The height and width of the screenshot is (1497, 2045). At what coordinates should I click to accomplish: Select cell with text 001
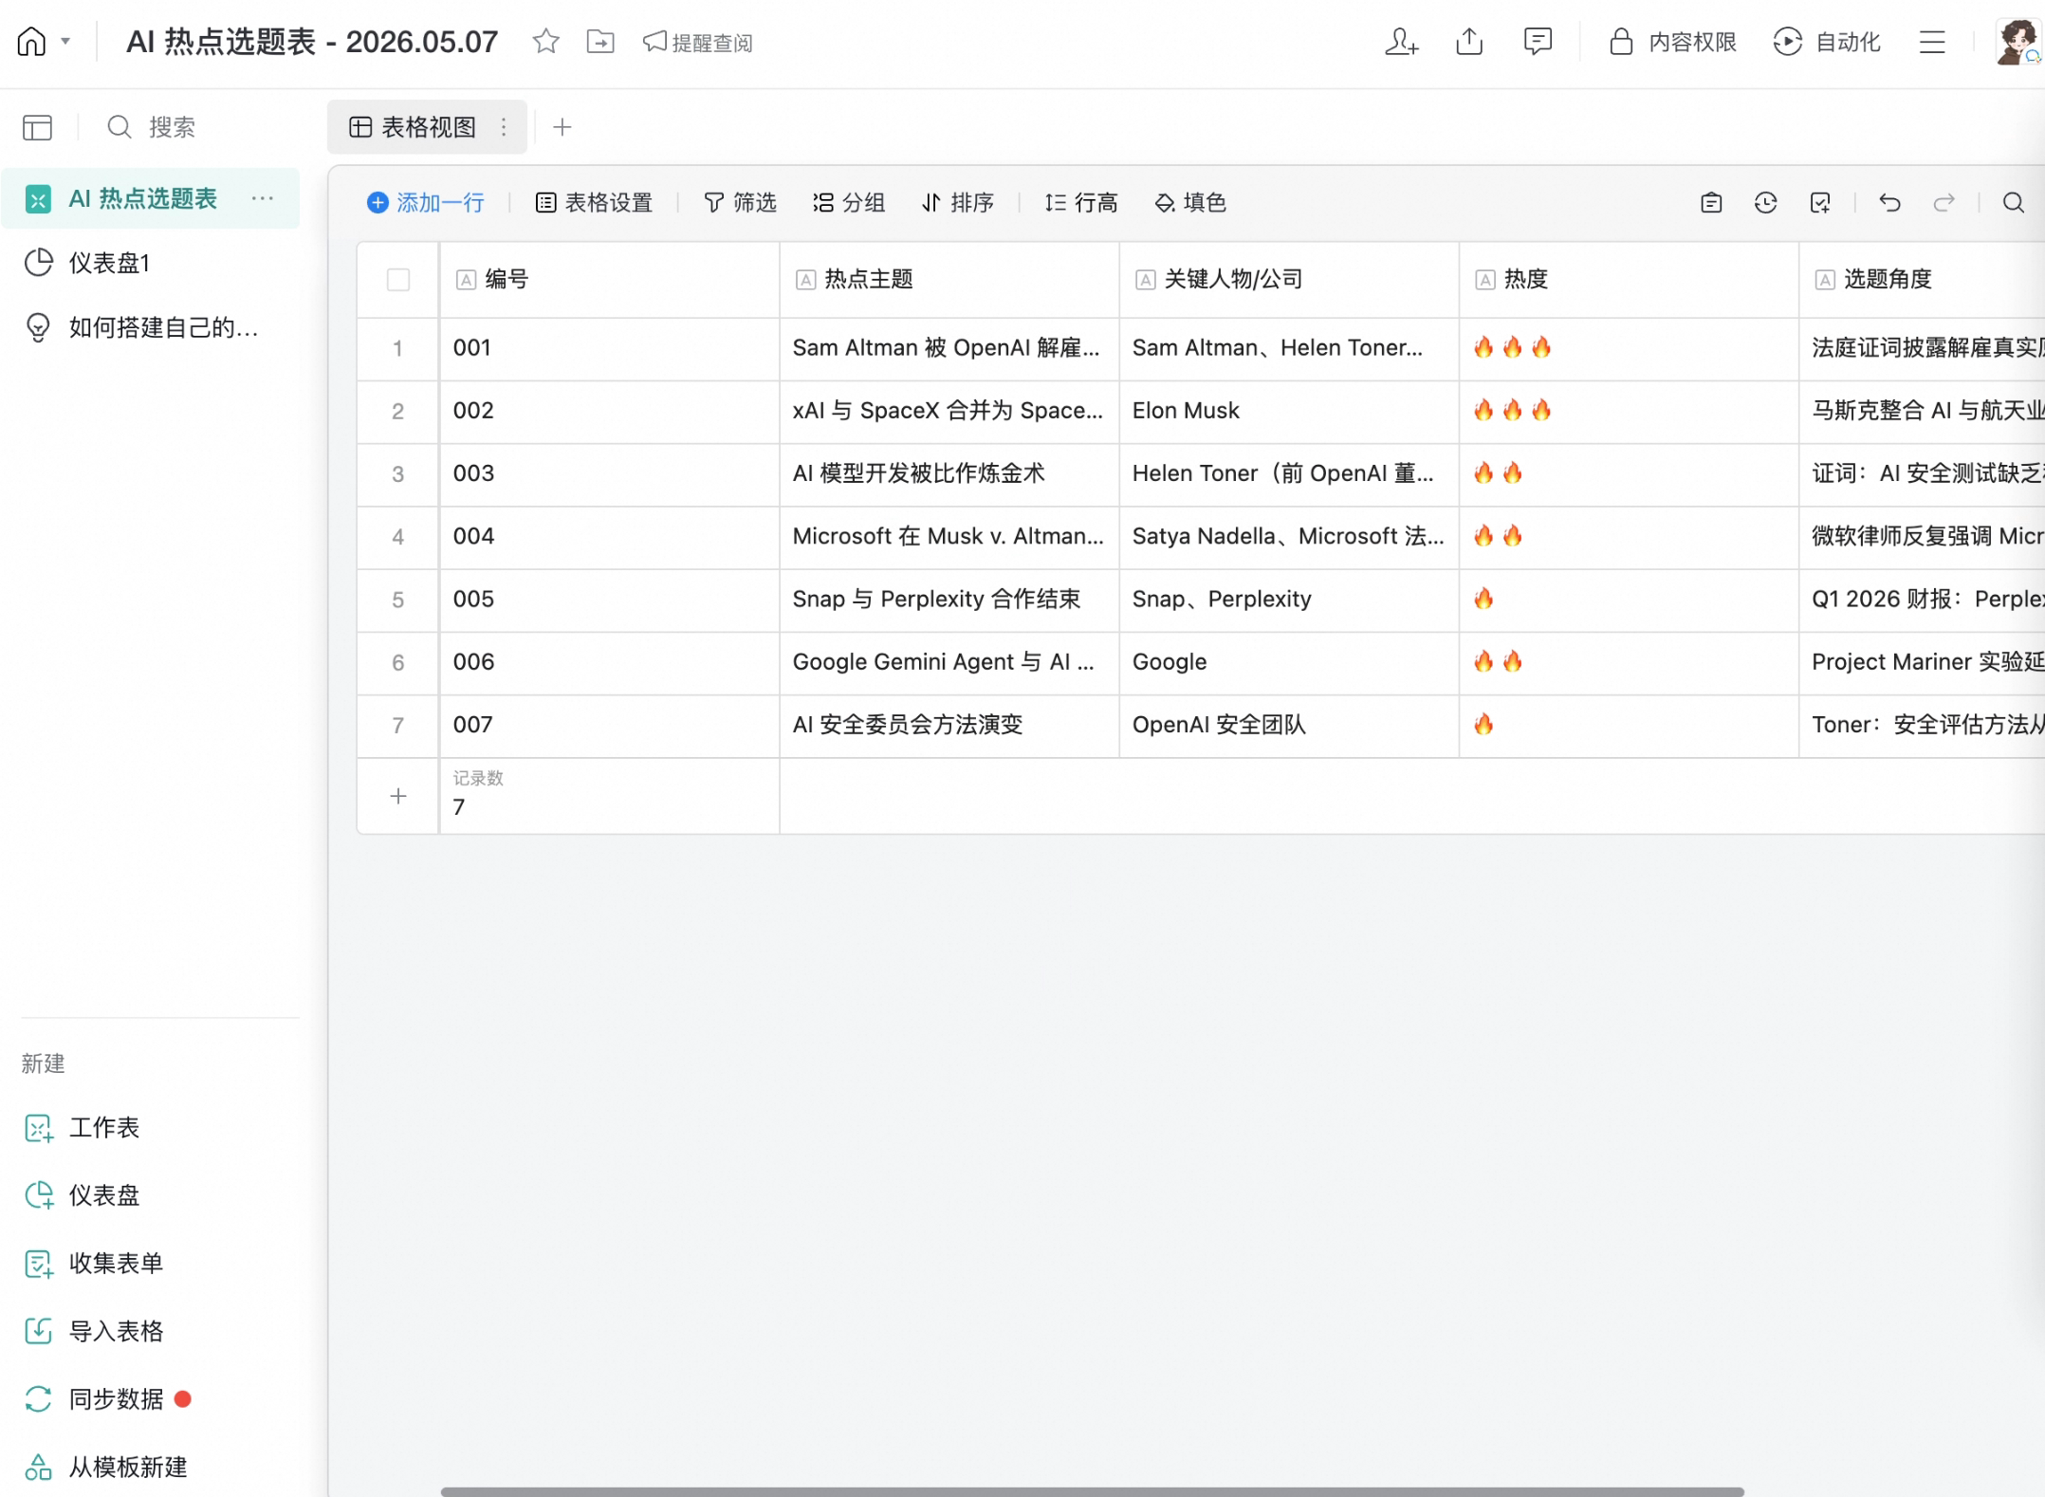[609, 348]
